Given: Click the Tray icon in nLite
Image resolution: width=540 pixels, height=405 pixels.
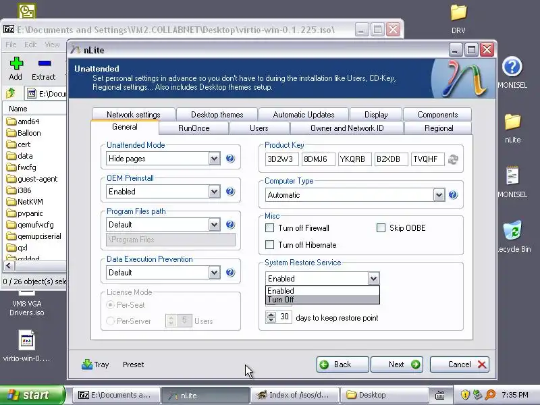Looking at the screenshot, I should (x=87, y=364).
